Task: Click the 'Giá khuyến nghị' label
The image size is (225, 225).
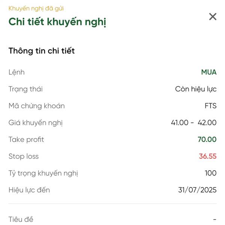Action: pos(36,123)
